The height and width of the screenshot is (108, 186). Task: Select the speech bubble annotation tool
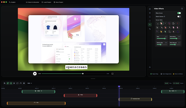point(17,83)
